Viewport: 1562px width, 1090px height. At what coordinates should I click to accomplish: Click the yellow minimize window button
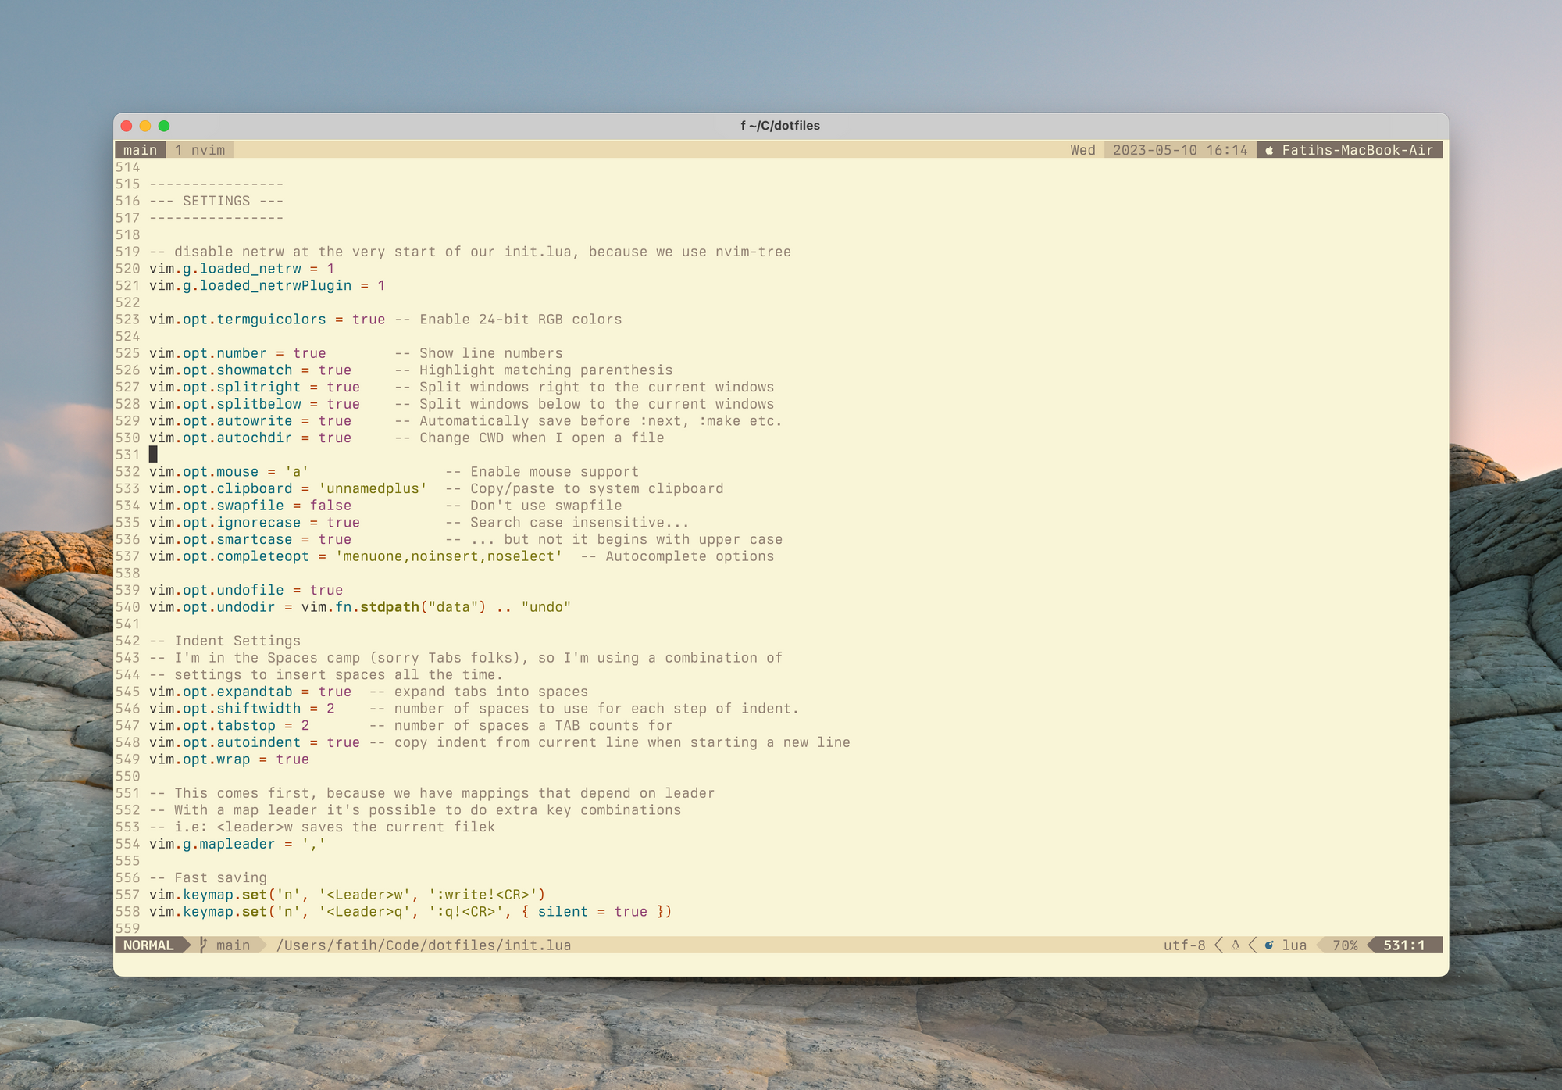click(x=145, y=126)
